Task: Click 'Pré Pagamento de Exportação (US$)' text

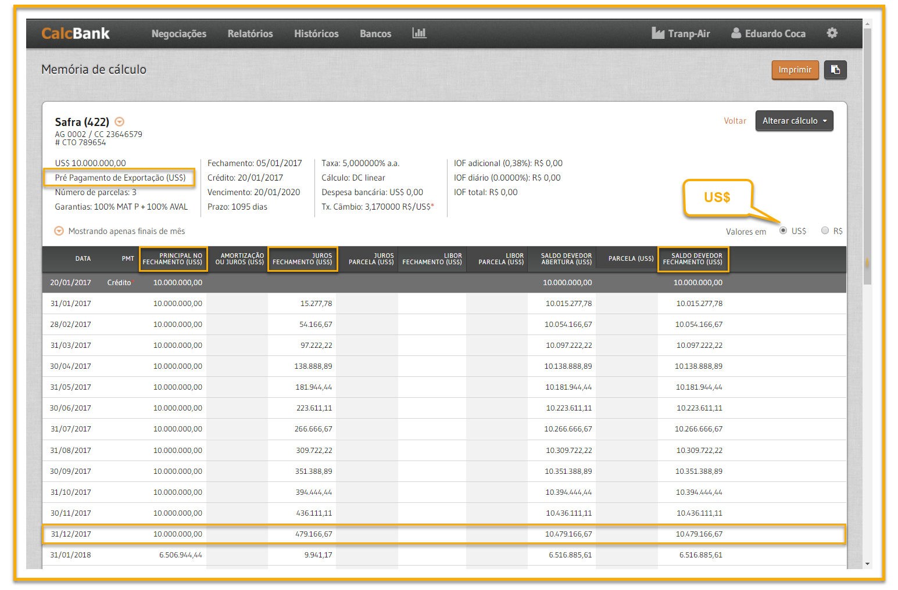Action: click(x=120, y=178)
